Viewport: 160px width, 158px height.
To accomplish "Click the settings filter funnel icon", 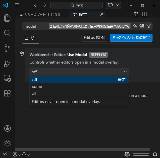I will tap(149, 26).
